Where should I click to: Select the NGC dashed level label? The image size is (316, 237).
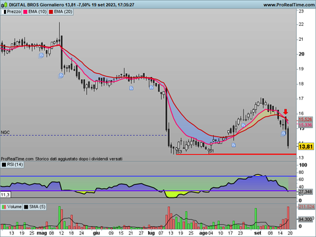tap(5, 132)
